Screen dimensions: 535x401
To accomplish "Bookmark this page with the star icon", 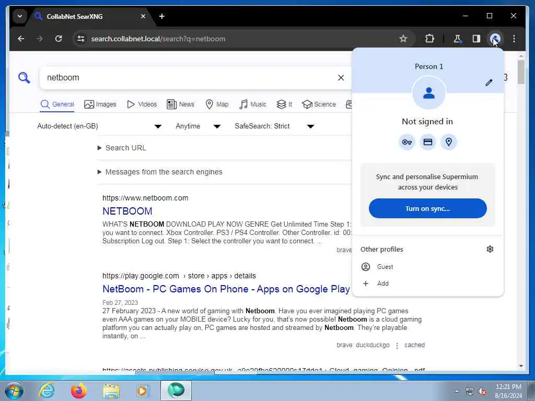I will [x=403, y=39].
